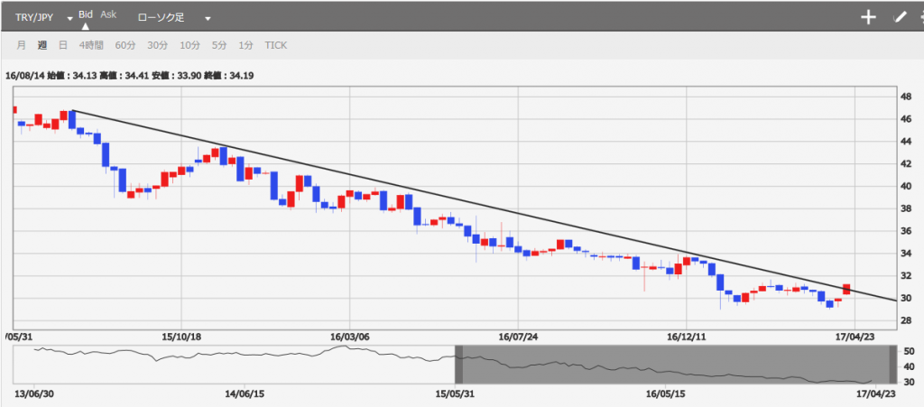Viewport: 924px width, 407px height.
Task: Select the 10分 timeframe
Action: click(189, 45)
